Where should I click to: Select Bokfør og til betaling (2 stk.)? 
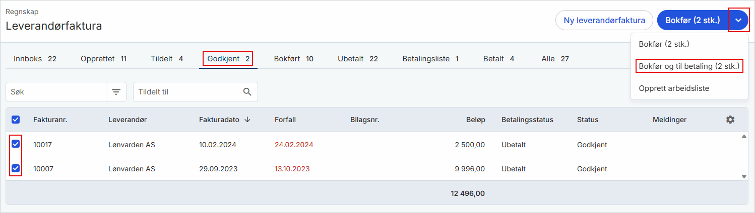tap(689, 66)
